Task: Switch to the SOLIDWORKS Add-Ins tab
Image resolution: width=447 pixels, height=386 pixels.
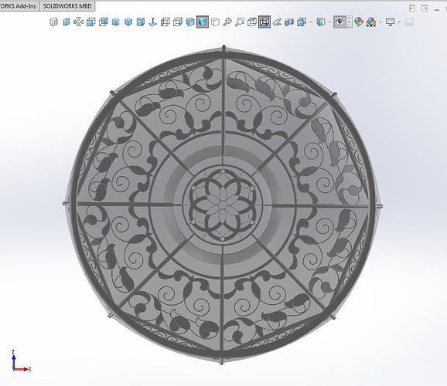Action: click(x=19, y=6)
